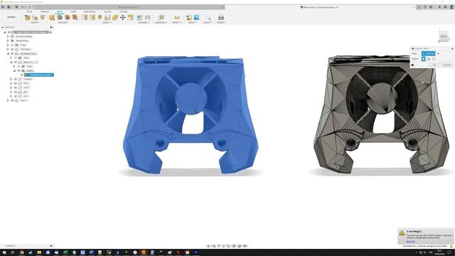This screenshot has width=455, height=256.
Task: Click the yellow warning triangle icon
Action: [402, 233]
